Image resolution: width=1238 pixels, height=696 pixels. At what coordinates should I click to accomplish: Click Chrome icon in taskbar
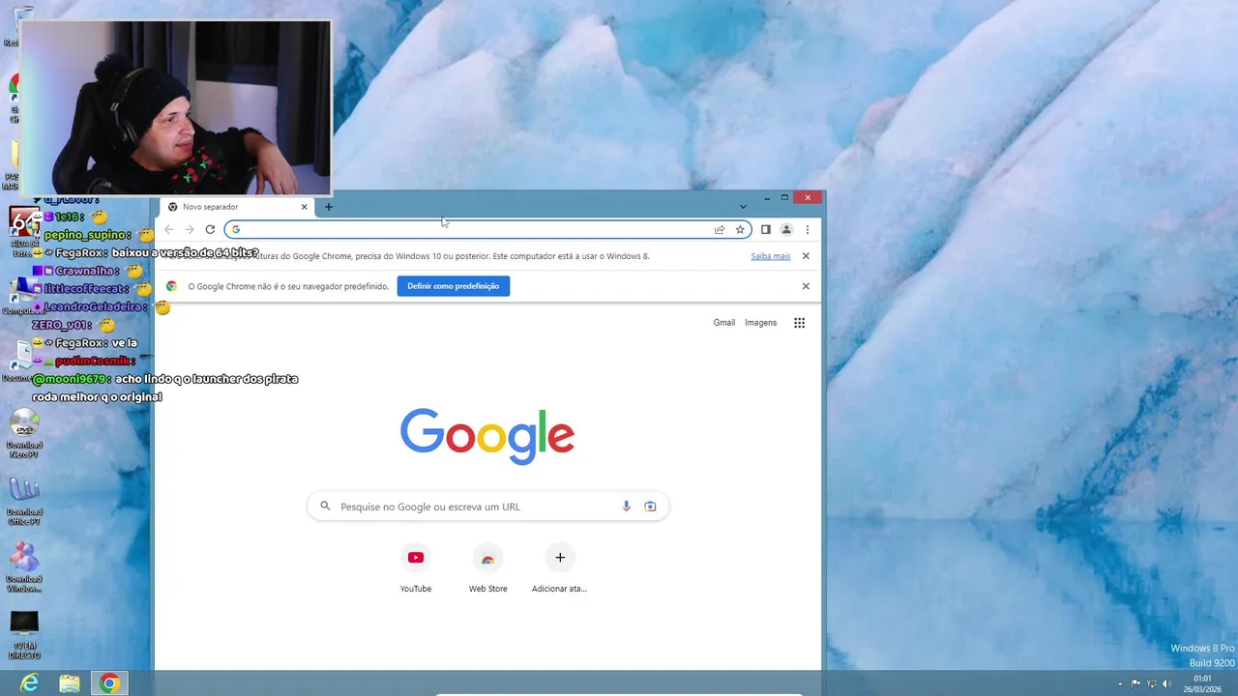(109, 683)
